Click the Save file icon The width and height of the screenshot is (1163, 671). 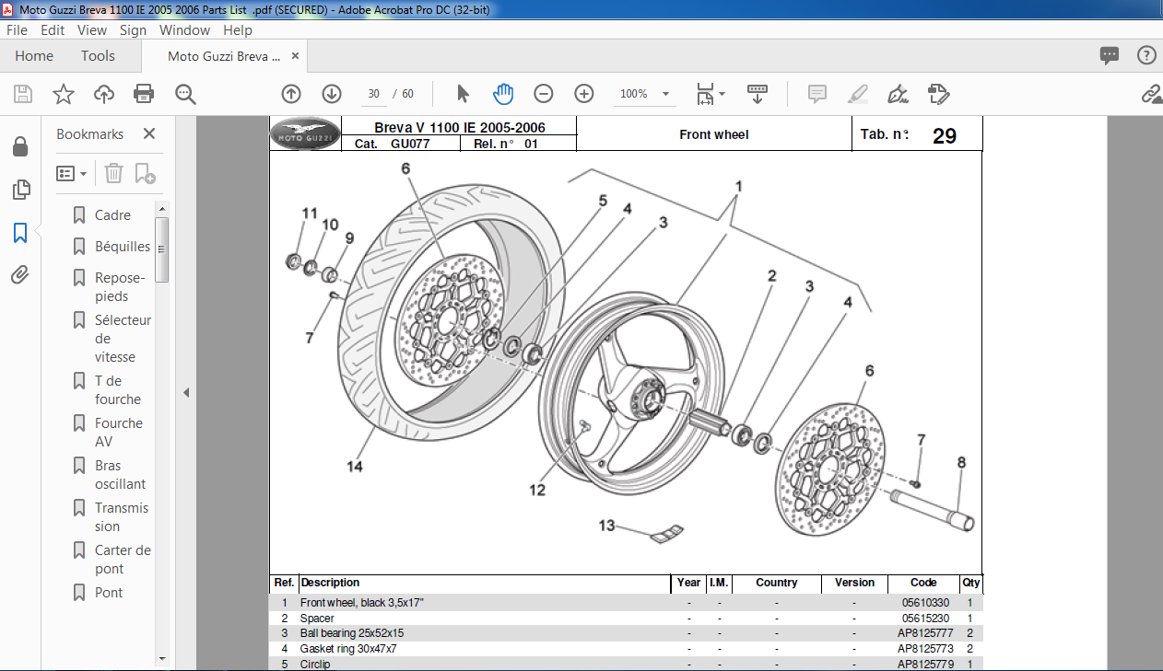coord(23,94)
